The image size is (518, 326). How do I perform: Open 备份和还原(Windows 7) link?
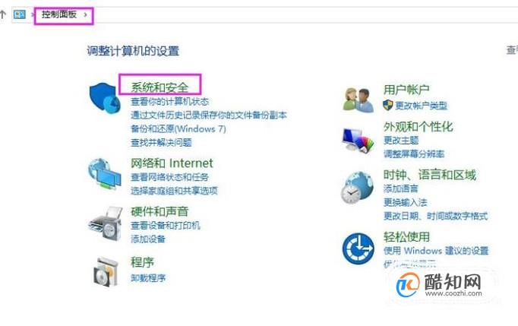[178, 128]
